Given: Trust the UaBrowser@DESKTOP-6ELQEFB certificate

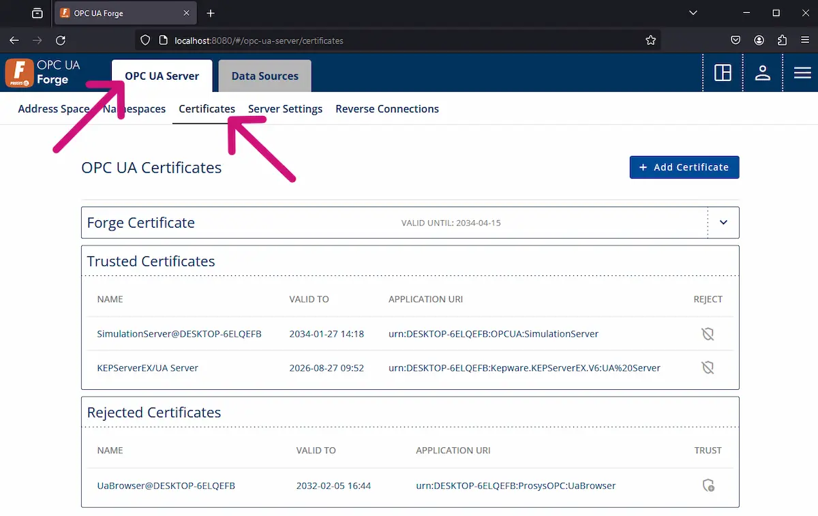Looking at the screenshot, I should coord(708,486).
